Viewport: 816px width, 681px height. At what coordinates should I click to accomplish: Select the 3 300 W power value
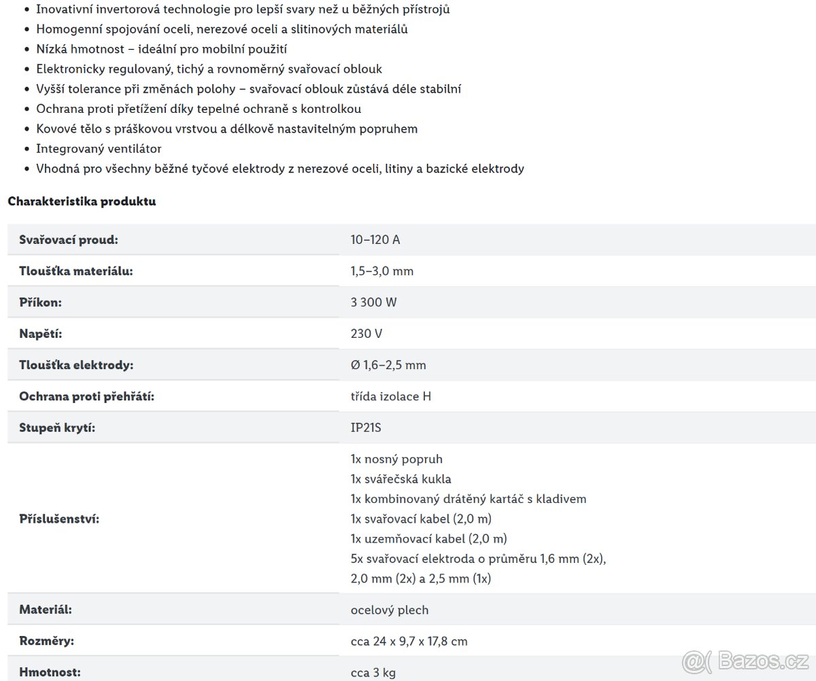374,302
